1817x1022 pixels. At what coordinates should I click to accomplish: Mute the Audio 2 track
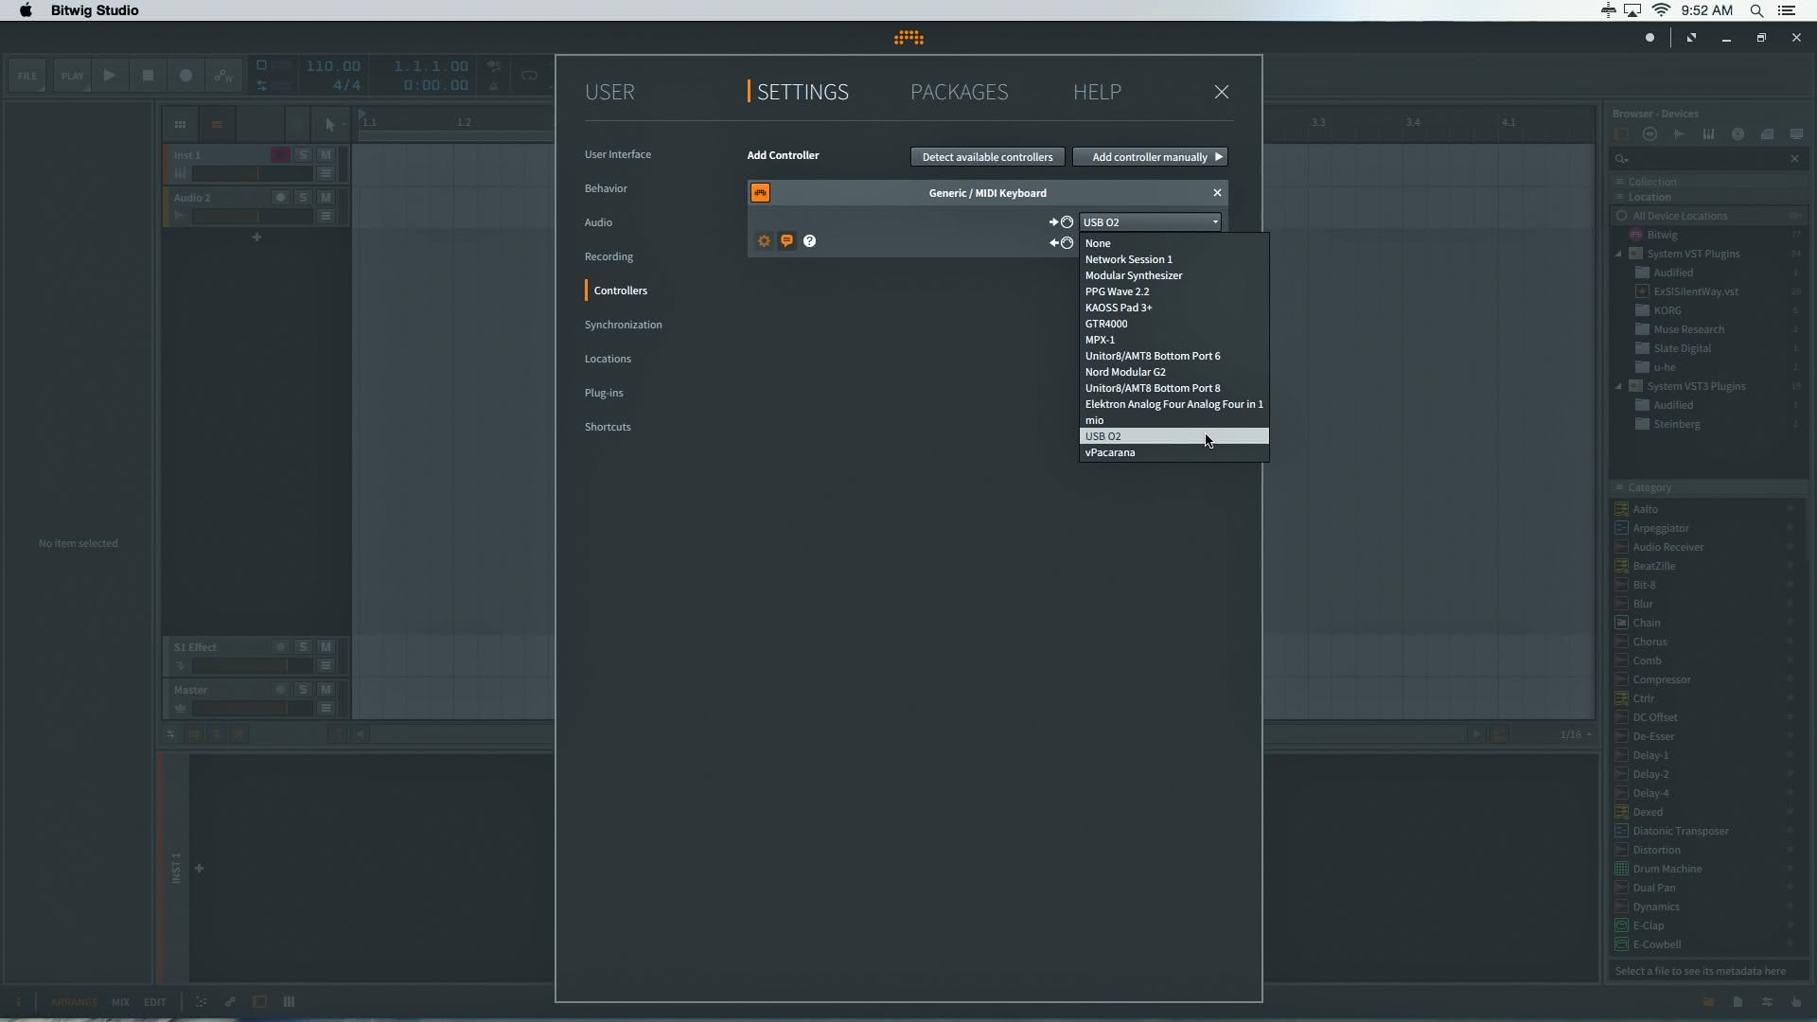click(326, 198)
